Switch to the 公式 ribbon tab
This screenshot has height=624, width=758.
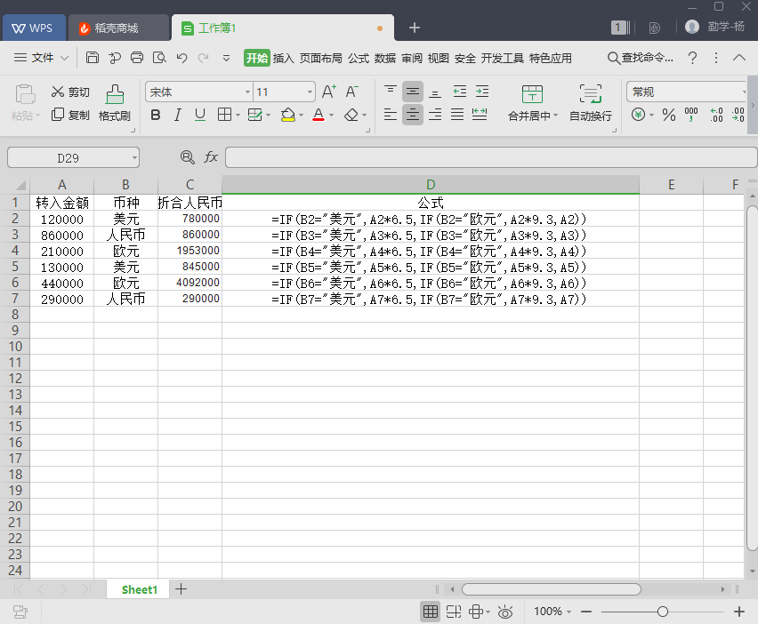[359, 58]
